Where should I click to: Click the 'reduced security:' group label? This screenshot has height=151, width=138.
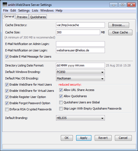pyautogui.click(x=70, y=85)
